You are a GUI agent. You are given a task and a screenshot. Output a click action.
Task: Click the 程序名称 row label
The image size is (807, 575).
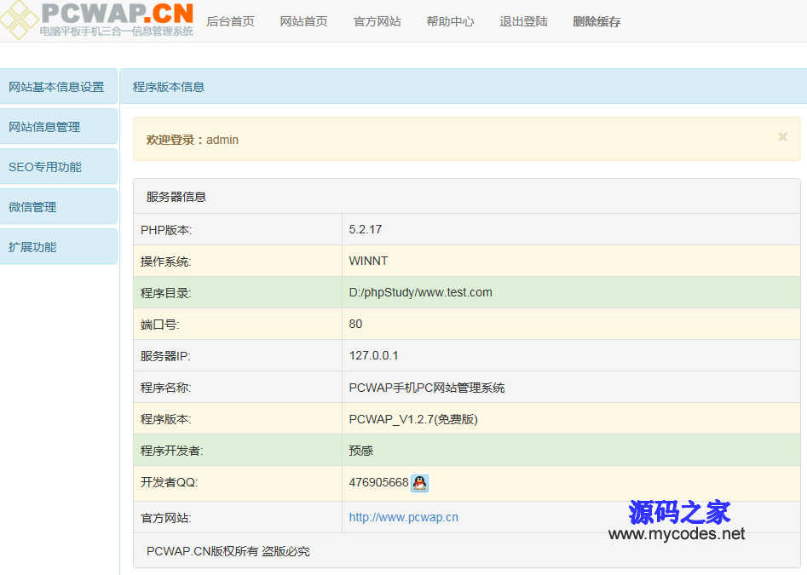coord(165,388)
